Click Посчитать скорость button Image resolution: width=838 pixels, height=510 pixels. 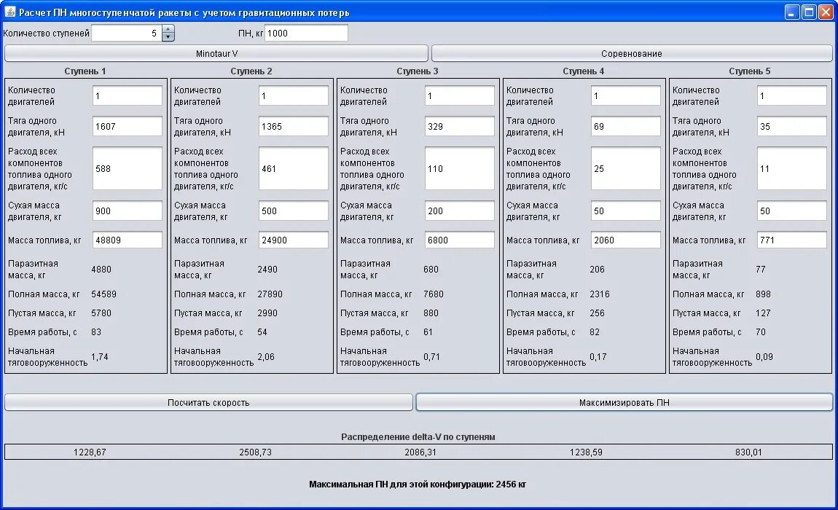coord(208,403)
